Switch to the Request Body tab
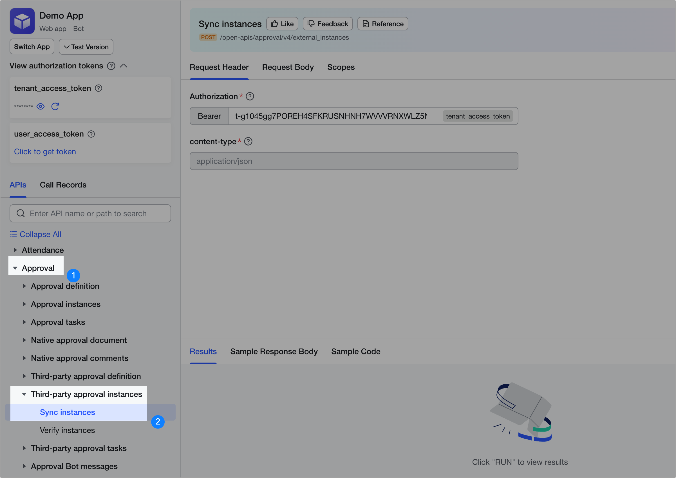 288,67
